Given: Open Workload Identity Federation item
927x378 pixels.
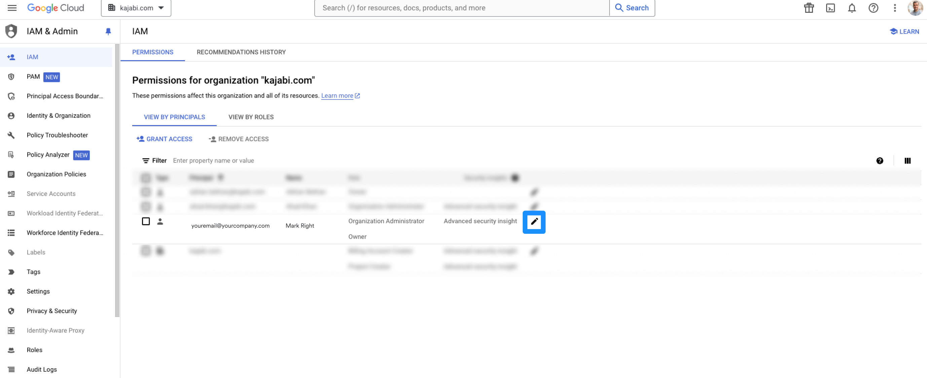Looking at the screenshot, I should coord(56,213).
